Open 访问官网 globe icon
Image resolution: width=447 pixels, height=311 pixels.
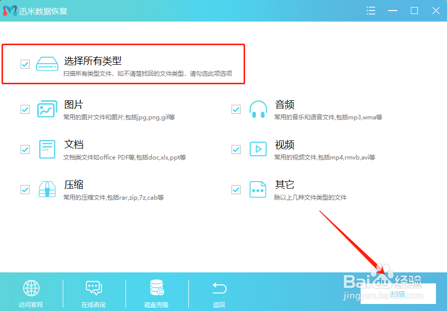tap(31, 288)
